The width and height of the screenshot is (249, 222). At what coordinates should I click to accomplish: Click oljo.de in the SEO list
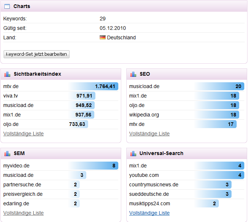pos(137,105)
